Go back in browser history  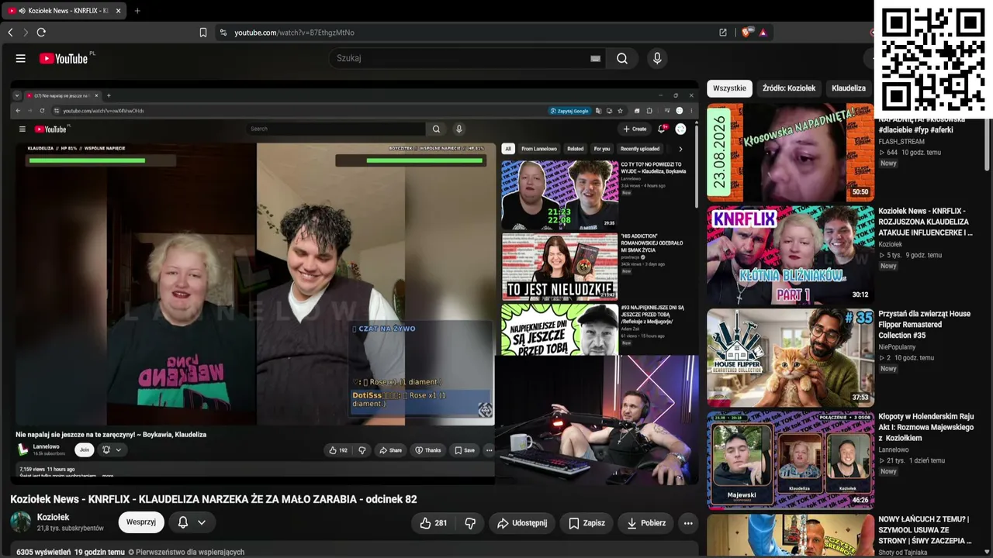10,33
